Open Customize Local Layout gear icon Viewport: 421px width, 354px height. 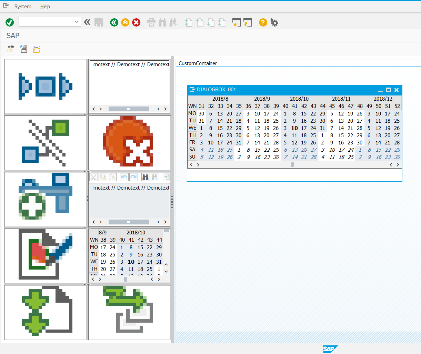[274, 22]
